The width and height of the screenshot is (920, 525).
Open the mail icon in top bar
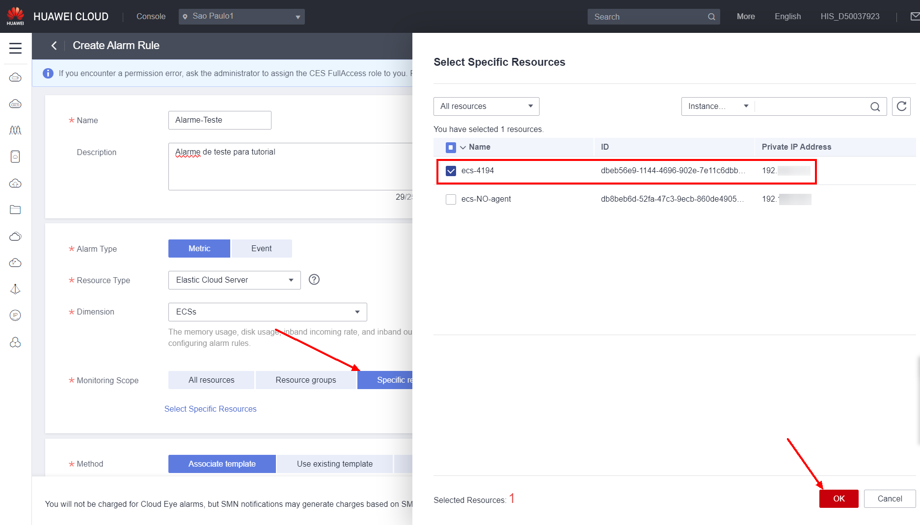(x=915, y=17)
